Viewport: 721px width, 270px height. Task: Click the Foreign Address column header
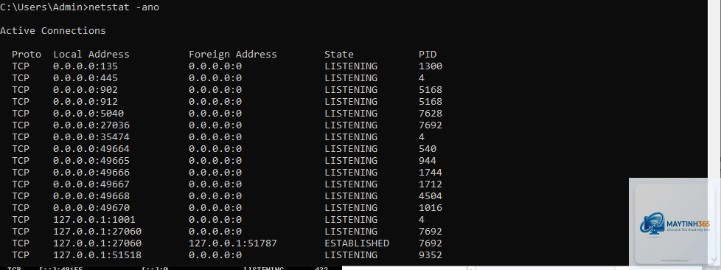(x=233, y=55)
